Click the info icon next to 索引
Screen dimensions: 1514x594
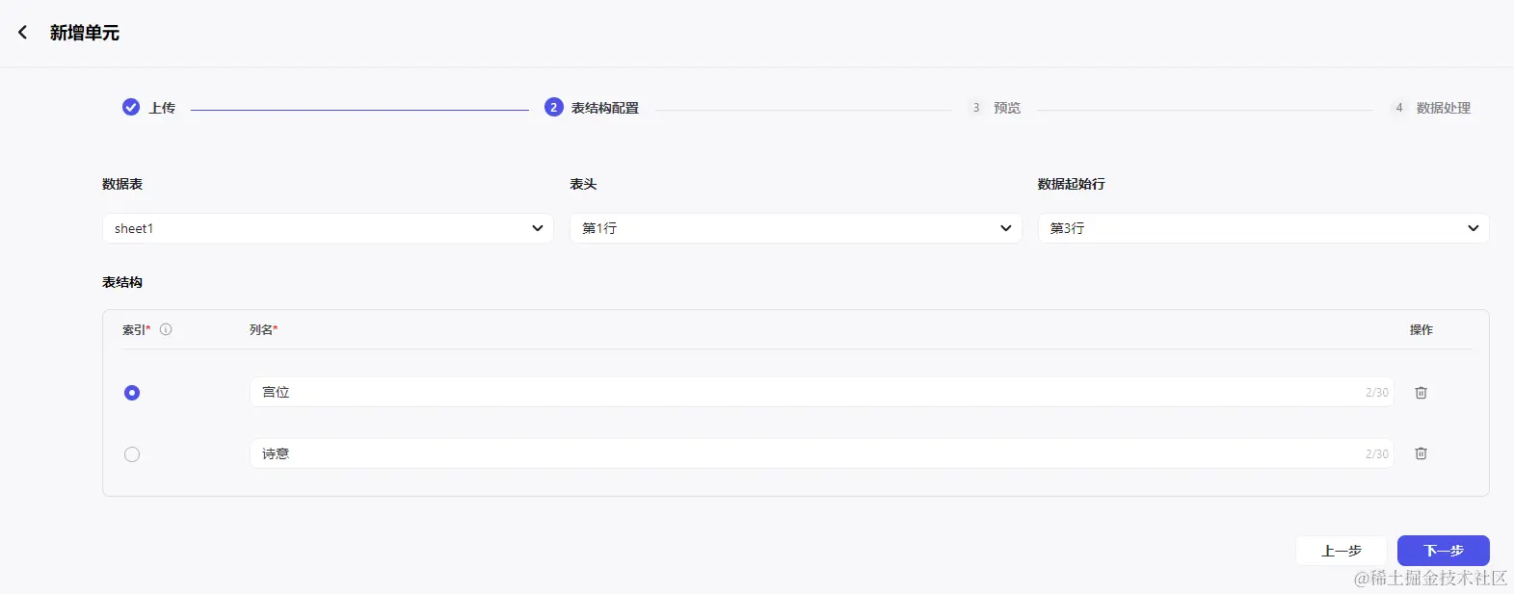[166, 329]
